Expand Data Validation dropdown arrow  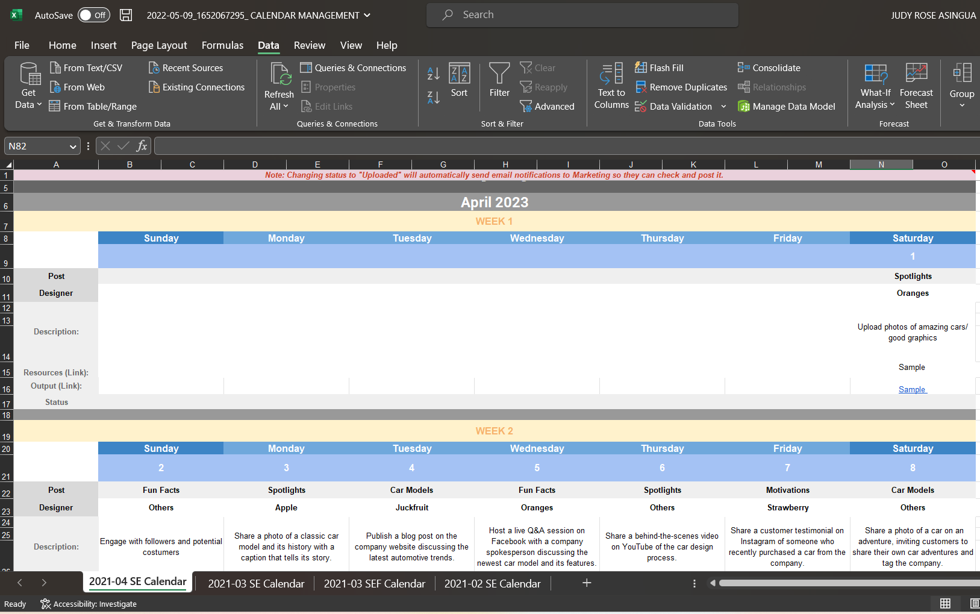[x=723, y=107]
